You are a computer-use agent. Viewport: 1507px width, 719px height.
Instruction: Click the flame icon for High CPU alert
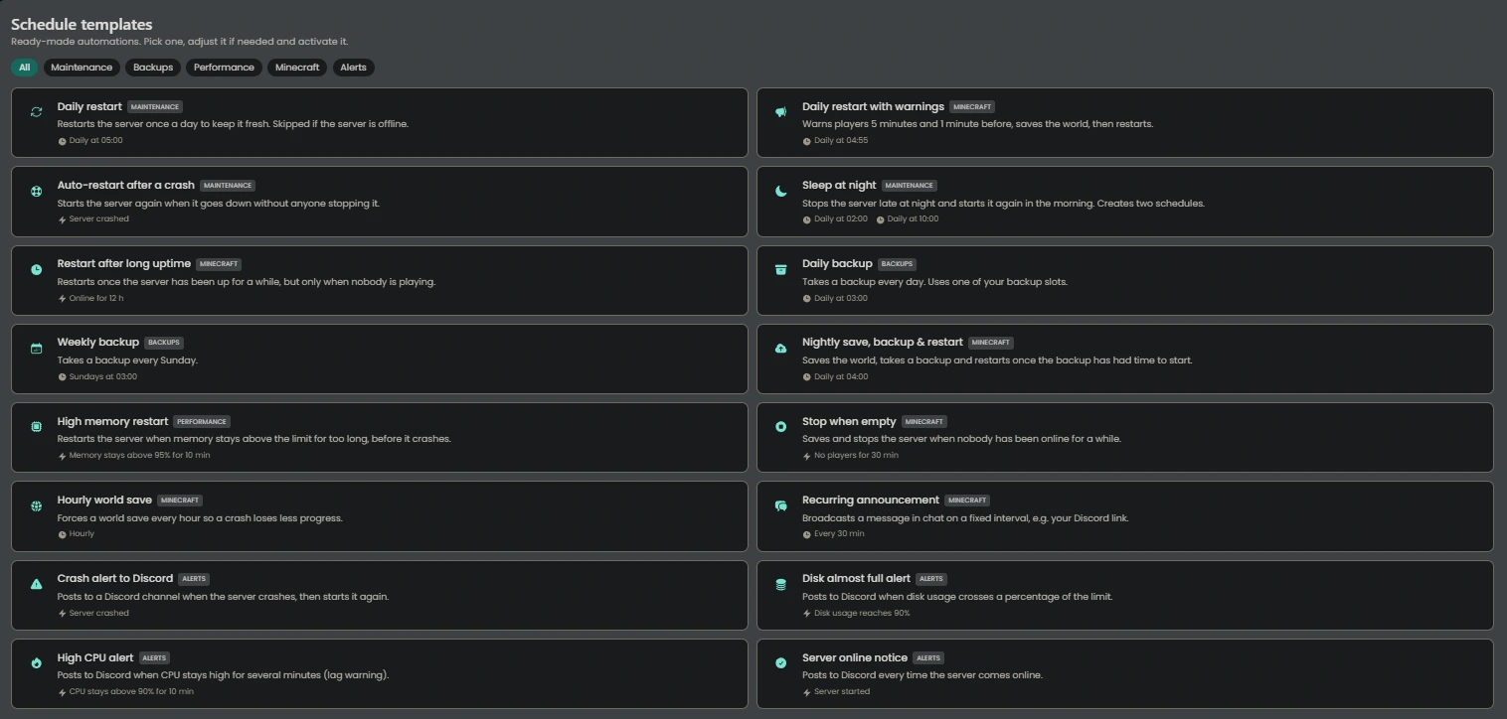(x=37, y=663)
